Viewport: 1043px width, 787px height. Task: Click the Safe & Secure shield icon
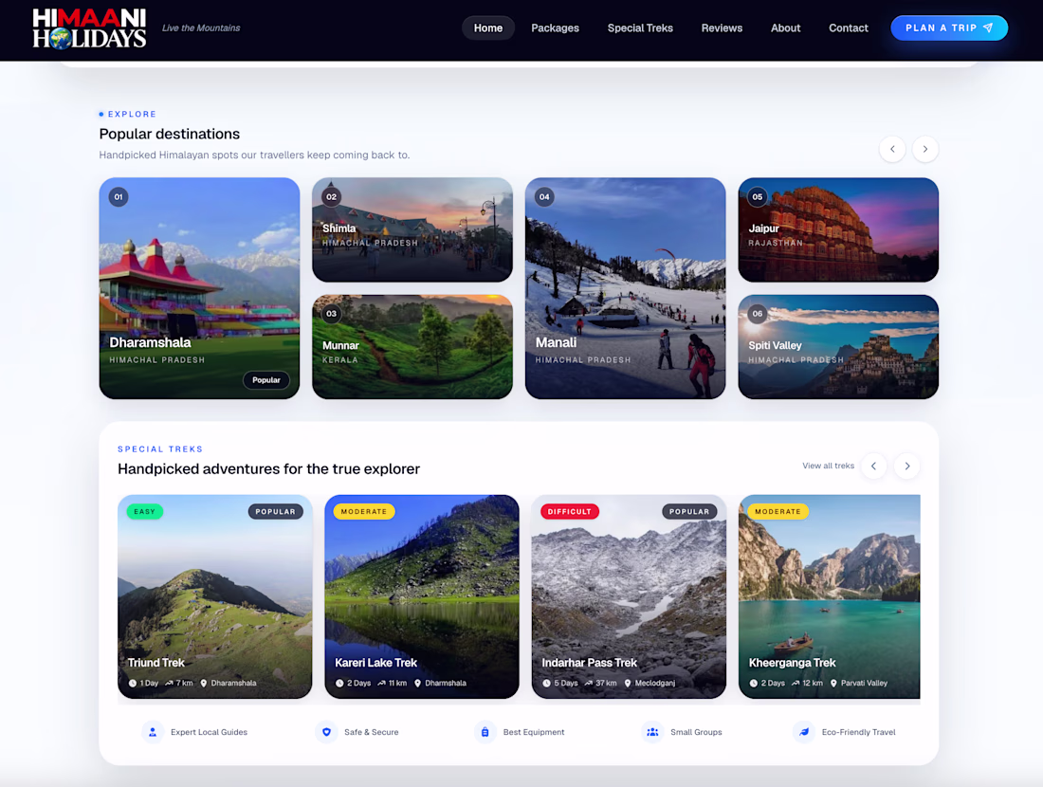[326, 732]
